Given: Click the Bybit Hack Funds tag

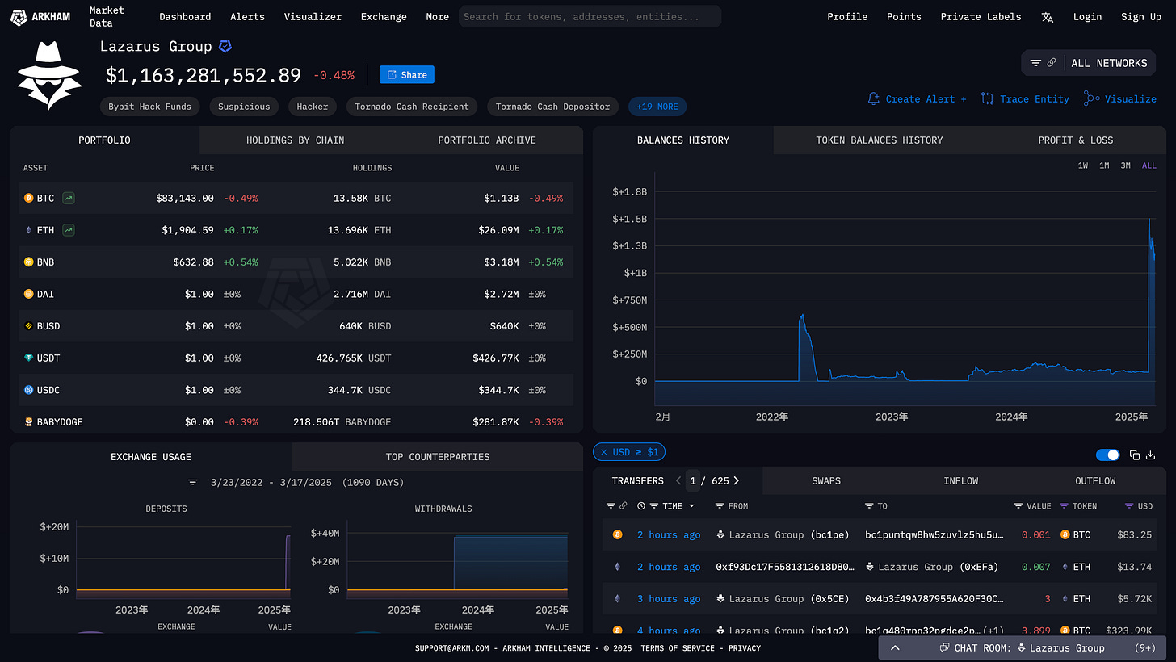Looking at the screenshot, I should [x=150, y=107].
